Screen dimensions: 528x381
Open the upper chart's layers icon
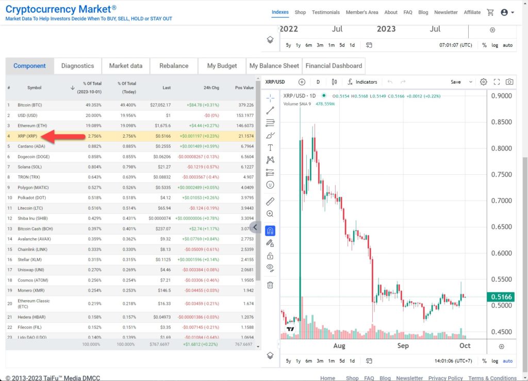(x=270, y=40)
